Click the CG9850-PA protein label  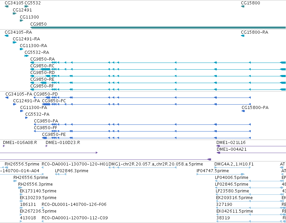coord(46,121)
